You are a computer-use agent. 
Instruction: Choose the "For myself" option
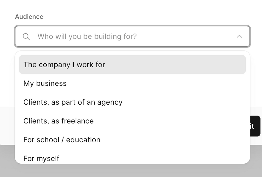41,158
